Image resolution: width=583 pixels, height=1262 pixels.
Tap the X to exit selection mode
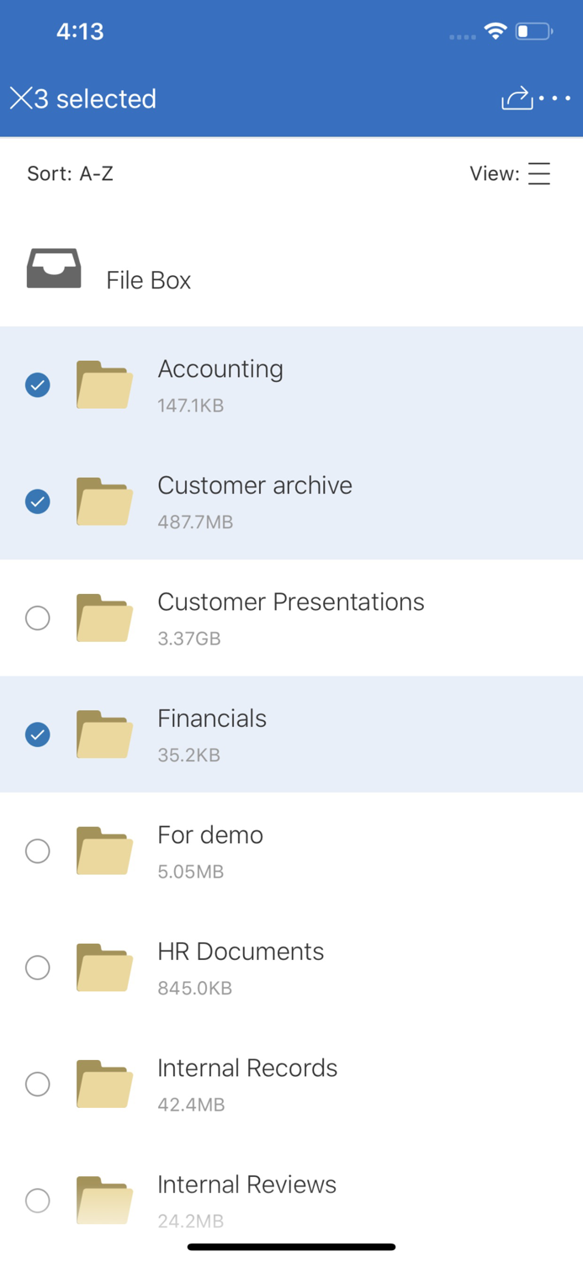[x=19, y=98]
